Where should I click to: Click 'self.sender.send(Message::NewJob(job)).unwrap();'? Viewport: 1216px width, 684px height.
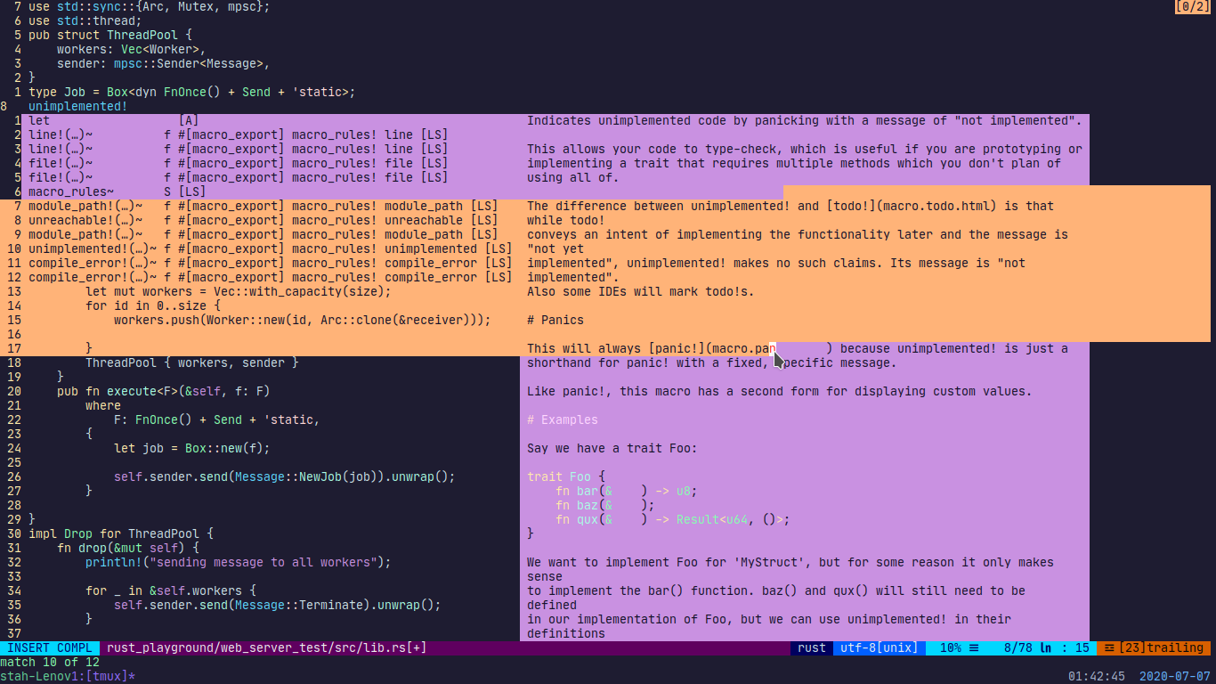(285, 476)
